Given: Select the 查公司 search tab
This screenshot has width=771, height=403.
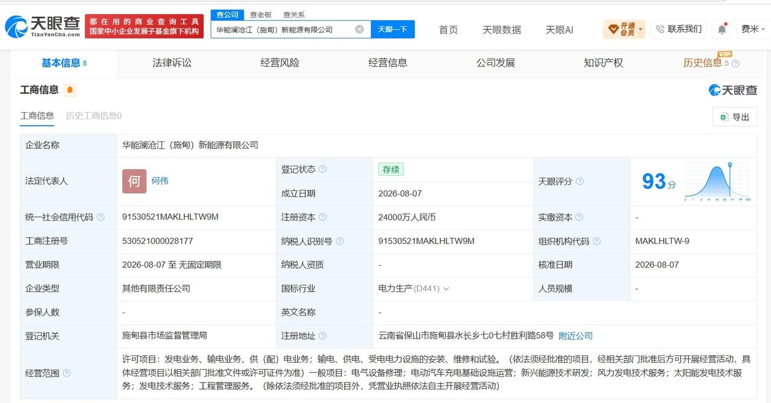Looking at the screenshot, I should (228, 14).
